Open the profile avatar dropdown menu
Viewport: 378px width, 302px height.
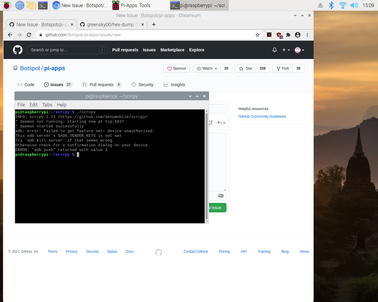299,50
